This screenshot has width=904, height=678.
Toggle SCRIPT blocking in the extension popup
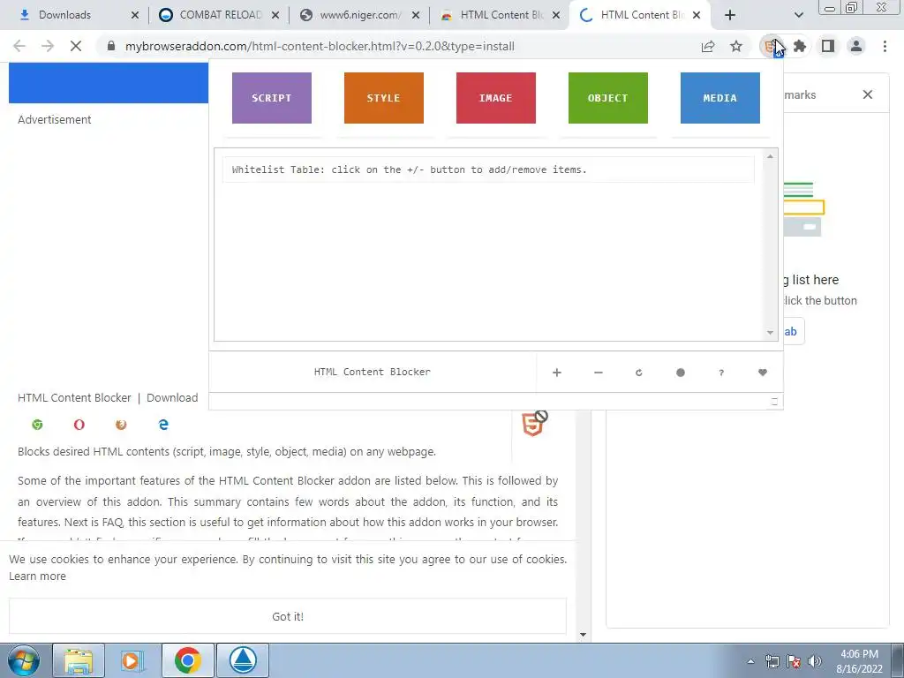tap(272, 98)
